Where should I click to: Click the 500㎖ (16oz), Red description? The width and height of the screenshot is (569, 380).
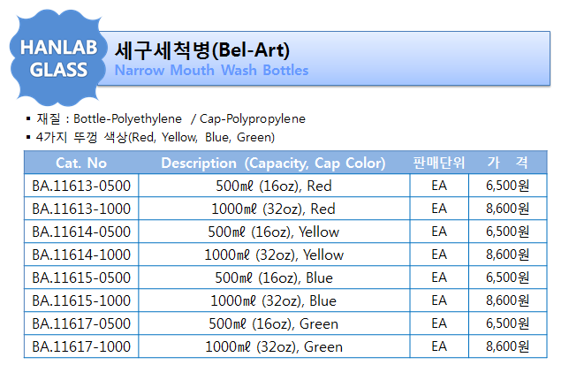pos(274,186)
